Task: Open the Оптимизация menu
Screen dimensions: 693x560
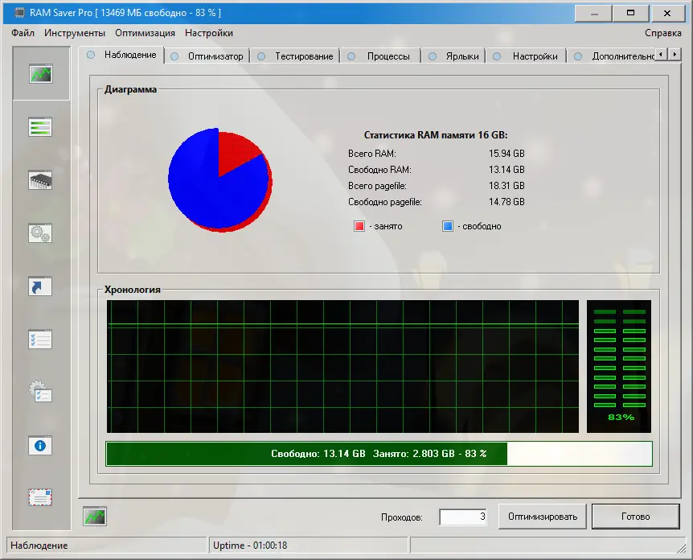Action: (146, 33)
